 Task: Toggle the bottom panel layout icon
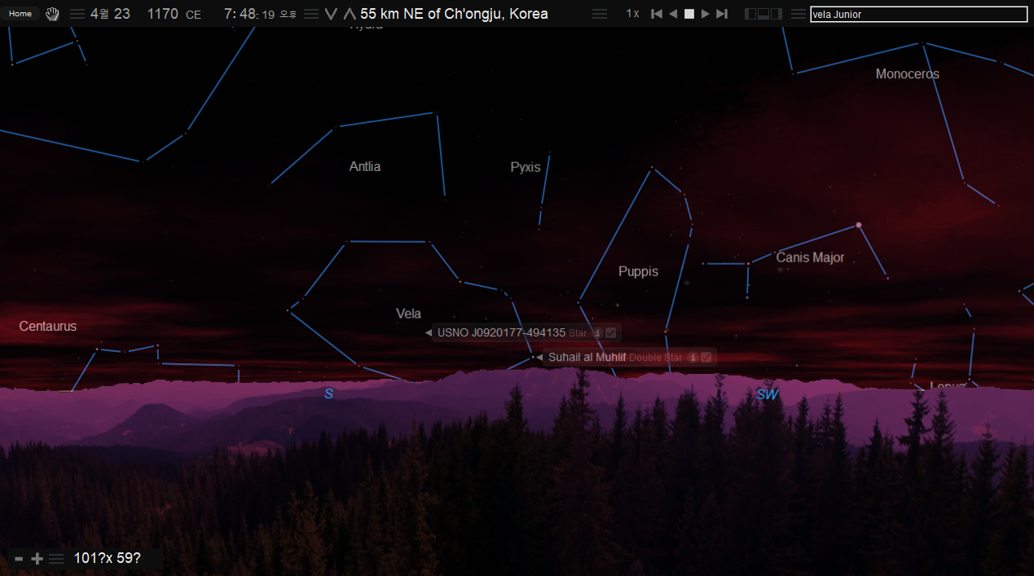click(x=764, y=14)
